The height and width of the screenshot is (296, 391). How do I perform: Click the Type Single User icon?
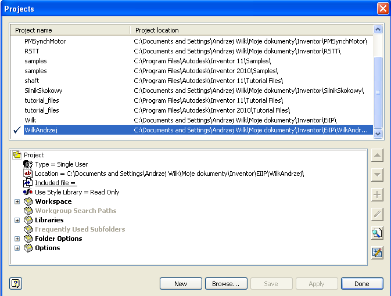coord(28,164)
